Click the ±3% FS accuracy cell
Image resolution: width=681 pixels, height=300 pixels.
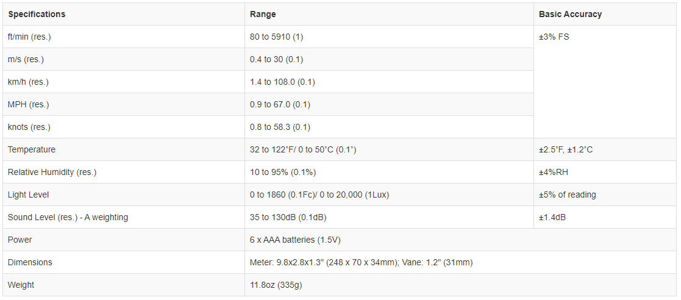click(554, 37)
